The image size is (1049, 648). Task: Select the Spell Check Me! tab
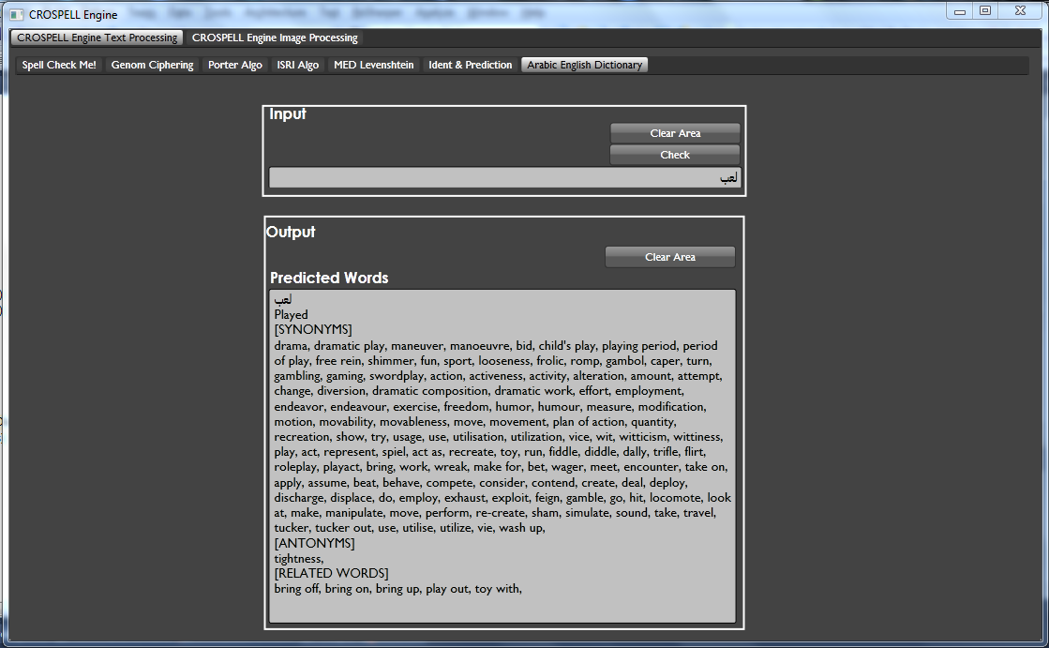[x=59, y=66]
